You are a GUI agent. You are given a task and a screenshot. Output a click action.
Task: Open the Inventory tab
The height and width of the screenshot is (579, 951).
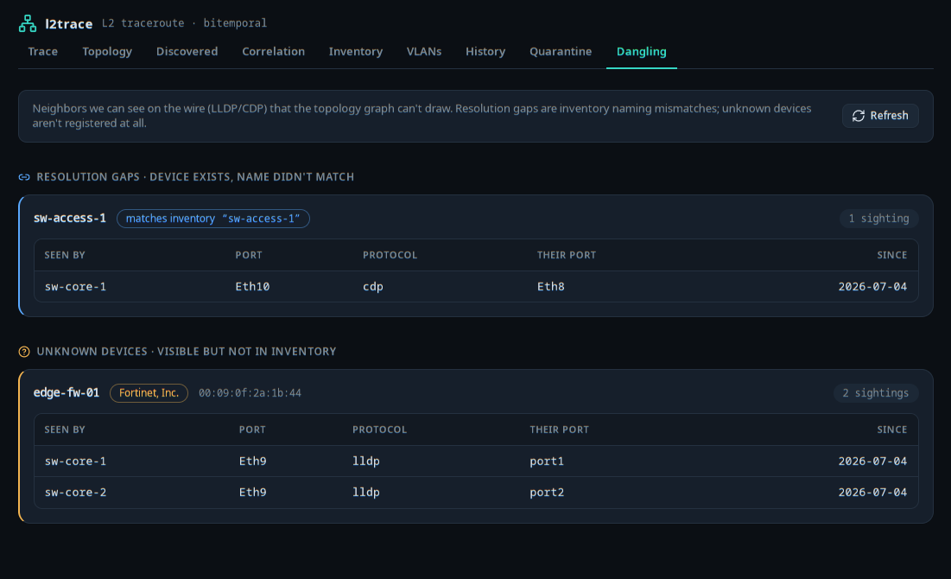click(x=355, y=52)
